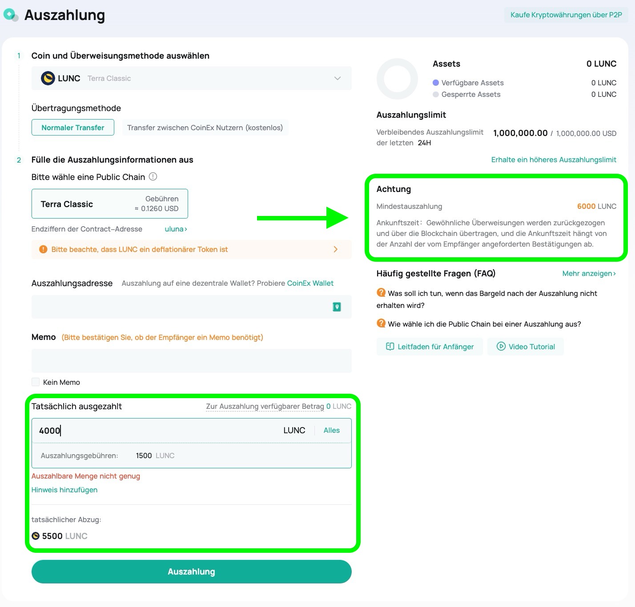Click the info icon beside Public Chain

click(x=153, y=177)
